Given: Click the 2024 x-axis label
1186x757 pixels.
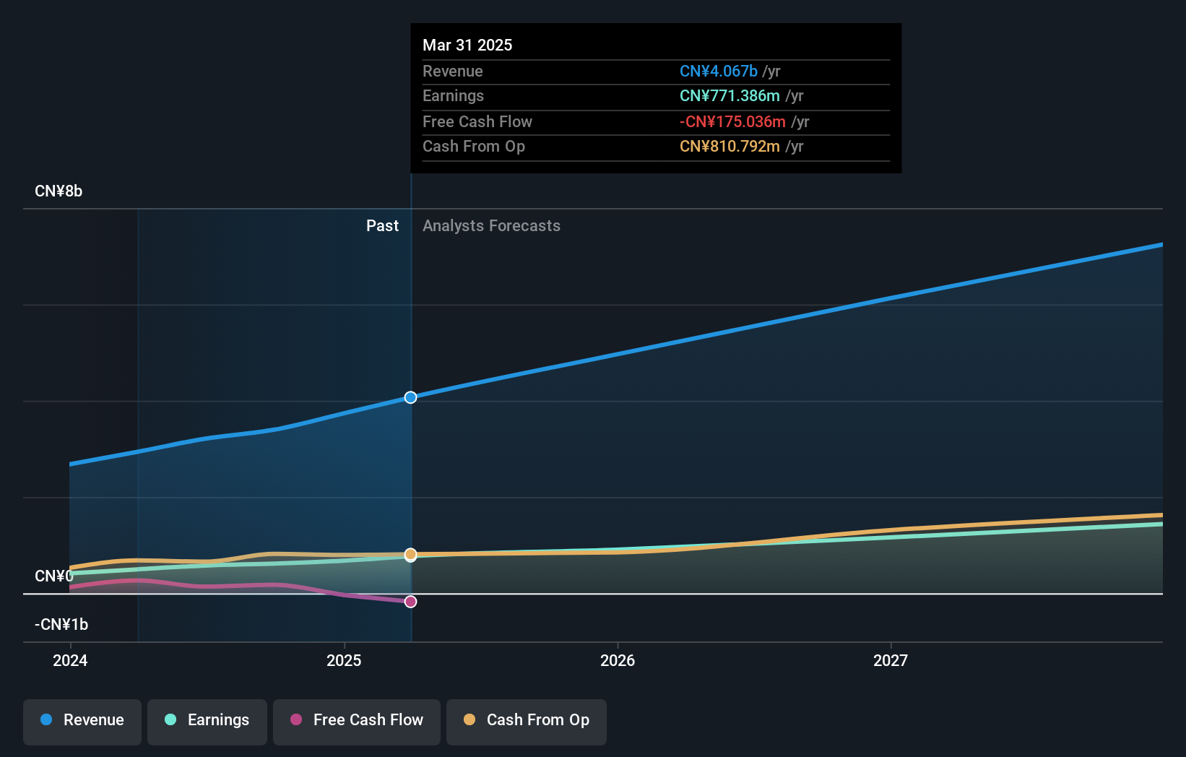Looking at the screenshot, I should coord(70,660).
